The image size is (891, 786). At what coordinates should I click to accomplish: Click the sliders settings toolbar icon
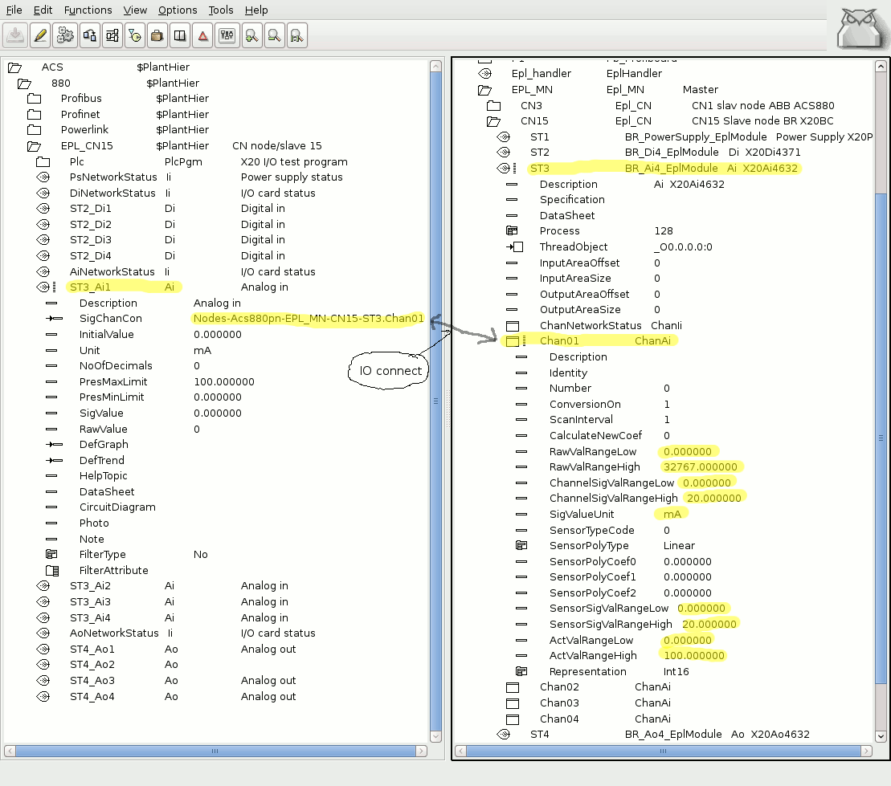[x=227, y=36]
